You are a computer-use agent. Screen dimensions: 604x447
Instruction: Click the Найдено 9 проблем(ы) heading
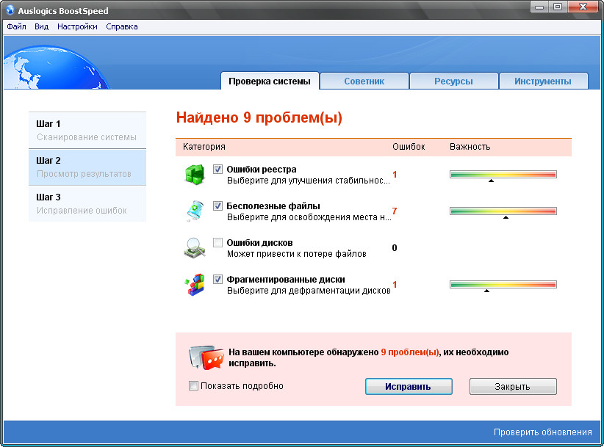coord(259,117)
